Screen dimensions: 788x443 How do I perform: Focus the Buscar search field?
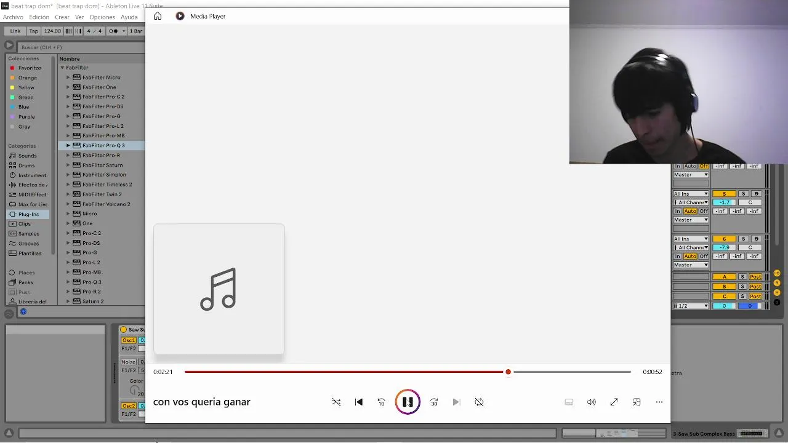point(80,47)
